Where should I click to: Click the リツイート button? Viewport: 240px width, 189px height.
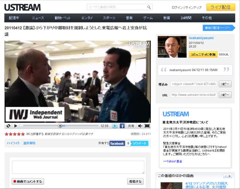click(139, 144)
